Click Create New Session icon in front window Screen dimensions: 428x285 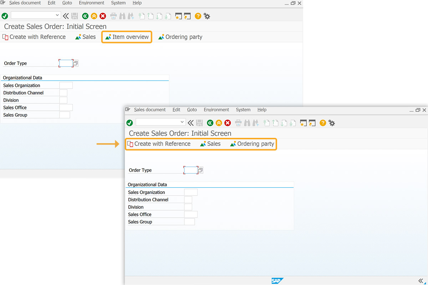tap(304, 123)
